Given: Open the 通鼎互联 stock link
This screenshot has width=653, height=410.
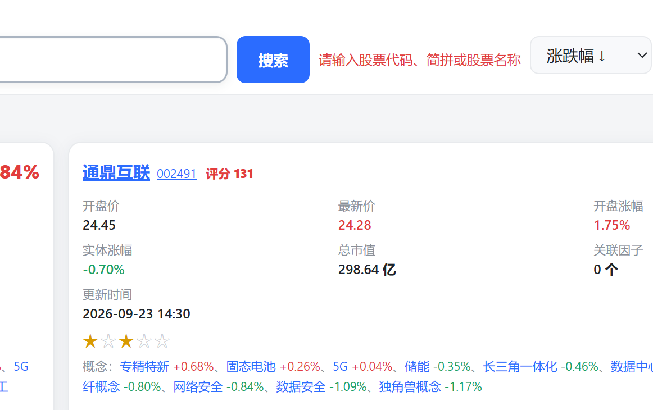Looking at the screenshot, I should (x=116, y=172).
